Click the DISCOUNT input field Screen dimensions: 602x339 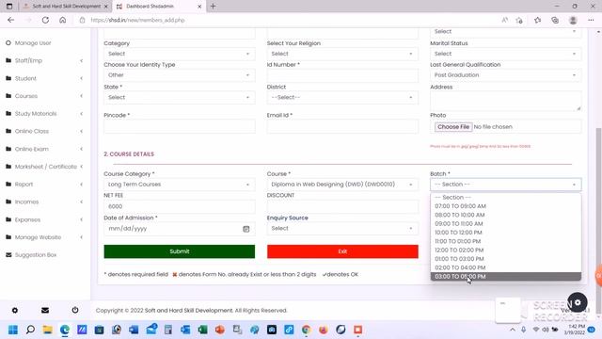tap(342, 207)
